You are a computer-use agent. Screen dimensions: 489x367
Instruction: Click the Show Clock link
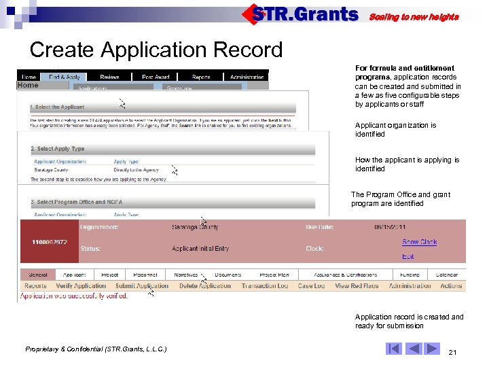tap(419, 242)
